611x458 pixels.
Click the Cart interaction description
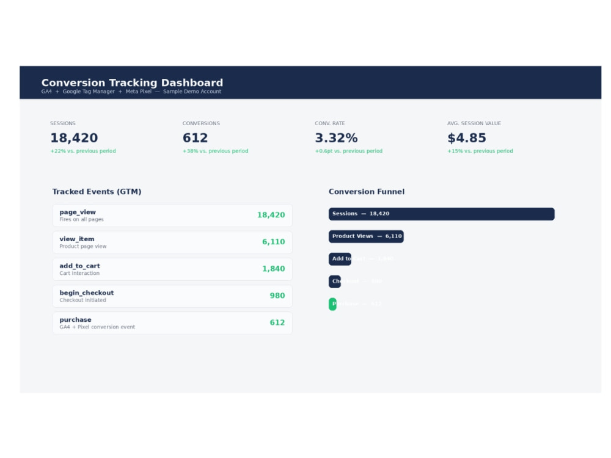tap(79, 274)
